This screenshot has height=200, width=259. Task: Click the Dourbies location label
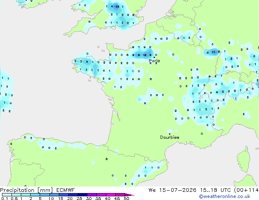click(170, 137)
